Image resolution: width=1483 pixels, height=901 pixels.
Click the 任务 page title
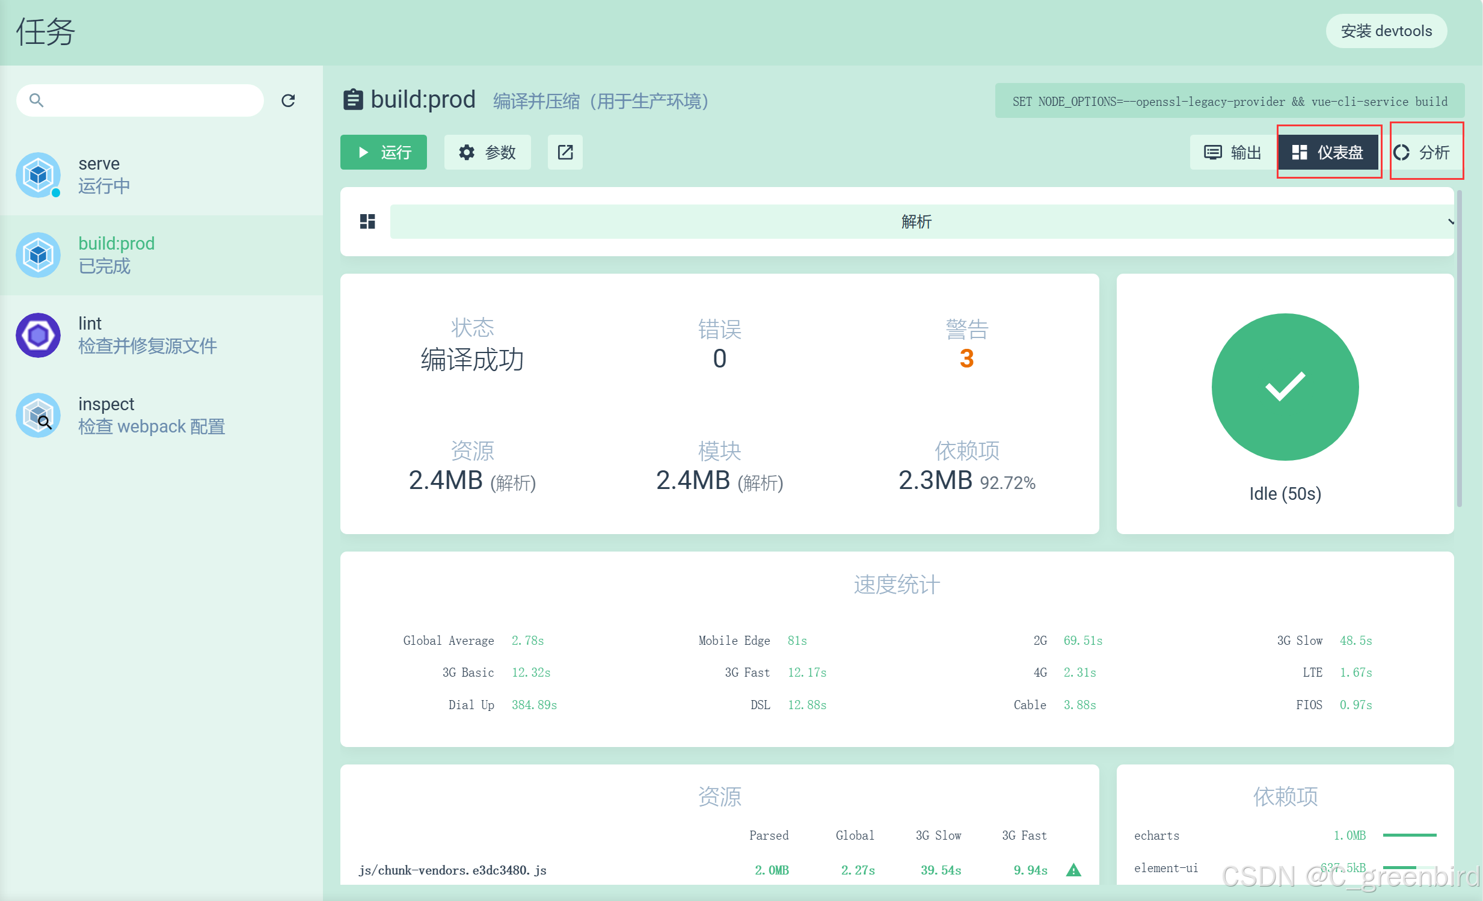tap(45, 31)
